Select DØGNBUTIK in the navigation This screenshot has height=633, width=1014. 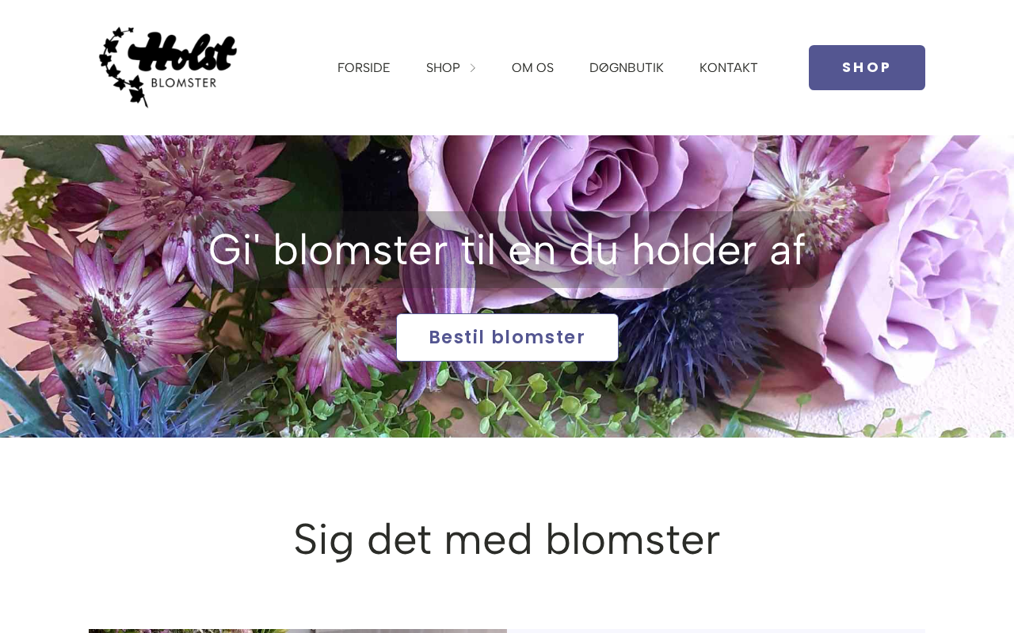[627, 68]
